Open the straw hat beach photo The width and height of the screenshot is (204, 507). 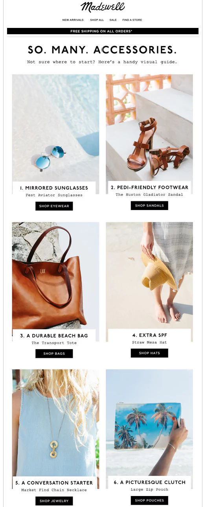coord(149,275)
